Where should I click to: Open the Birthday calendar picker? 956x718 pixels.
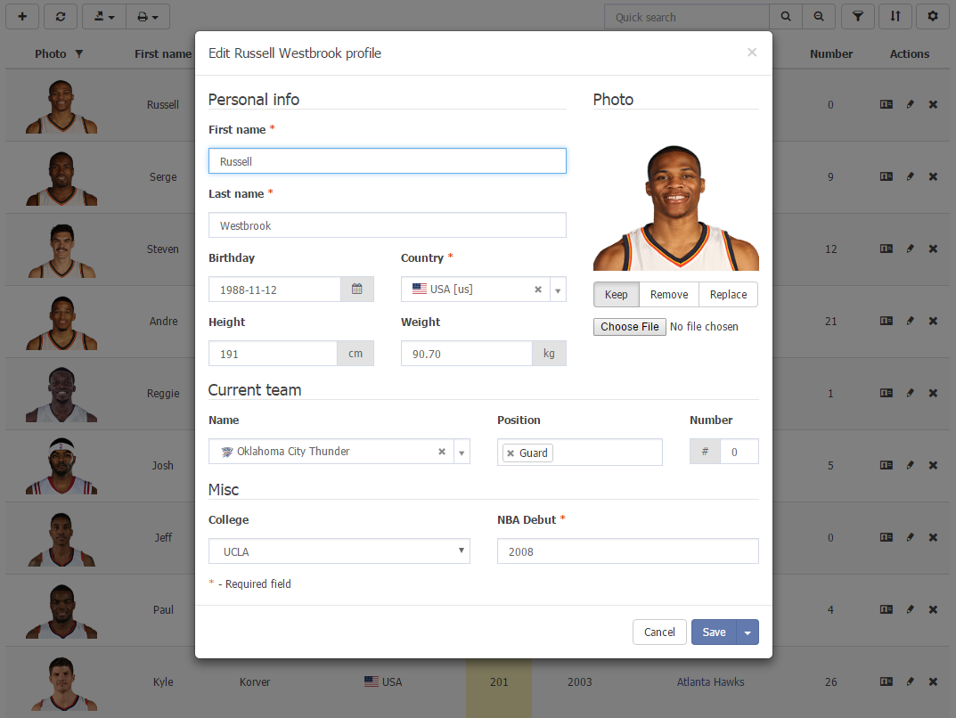pyautogui.click(x=356, y=290)
